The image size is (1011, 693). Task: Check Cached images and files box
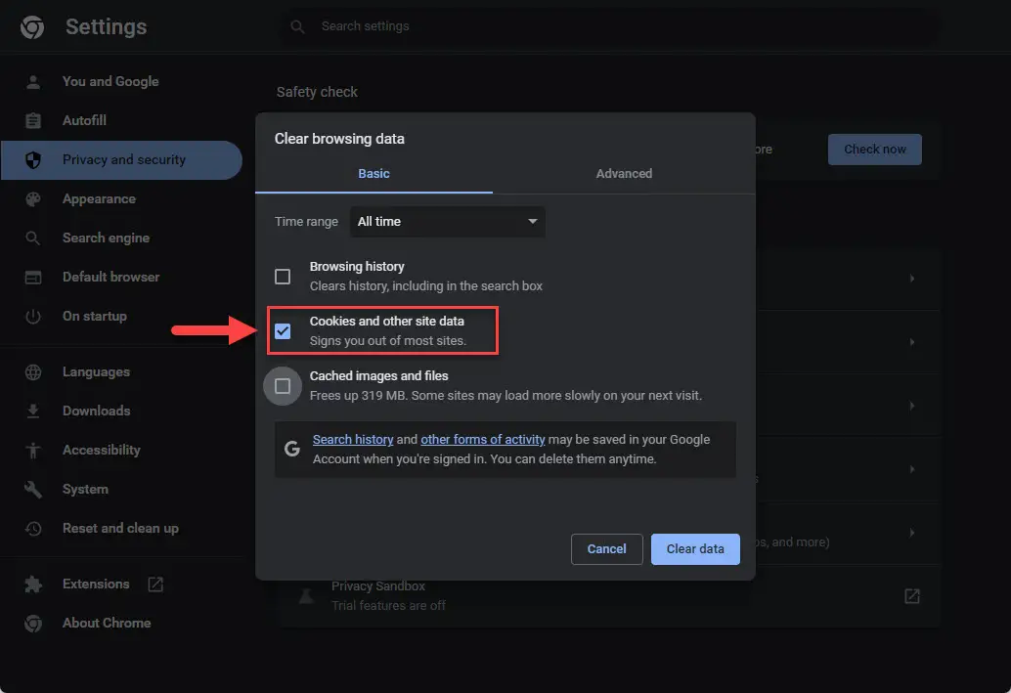283,386
